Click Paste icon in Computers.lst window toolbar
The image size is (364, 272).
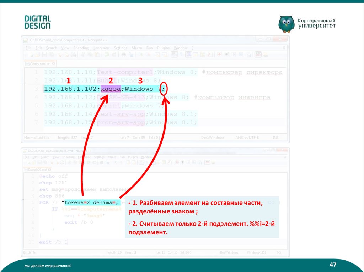tap(97, 55)
